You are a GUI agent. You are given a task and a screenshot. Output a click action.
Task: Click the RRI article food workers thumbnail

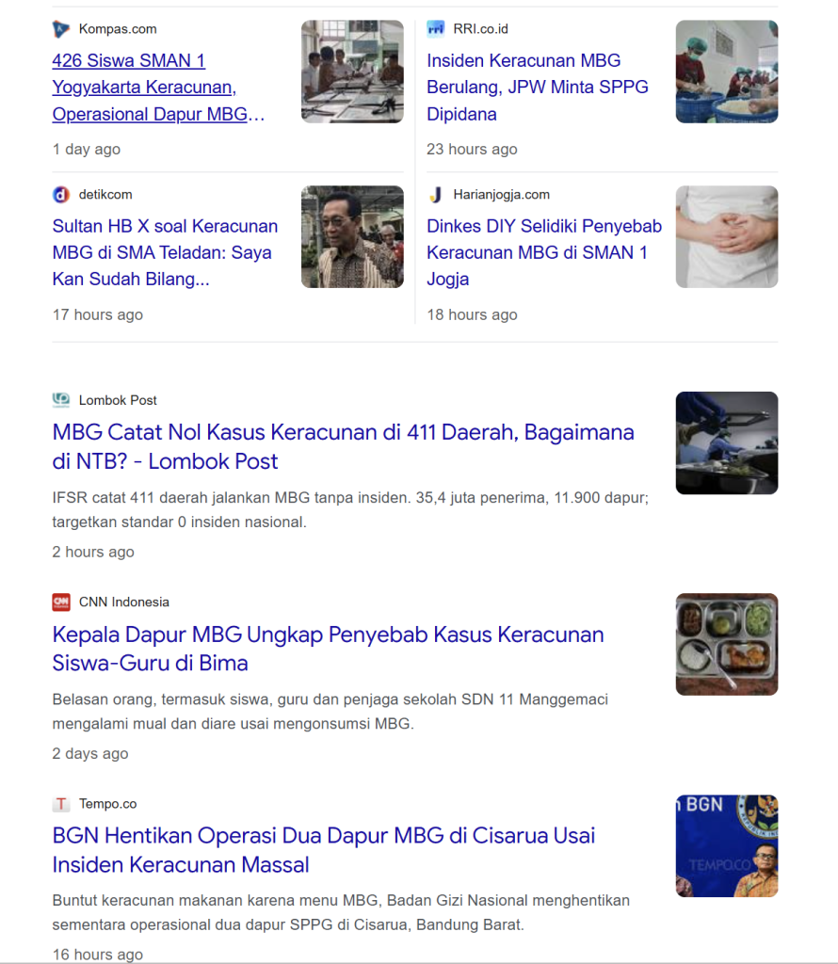(x=726, y=72)
